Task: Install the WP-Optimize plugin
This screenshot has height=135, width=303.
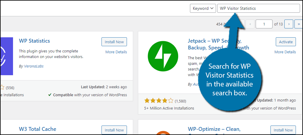Action: [283, 130]
